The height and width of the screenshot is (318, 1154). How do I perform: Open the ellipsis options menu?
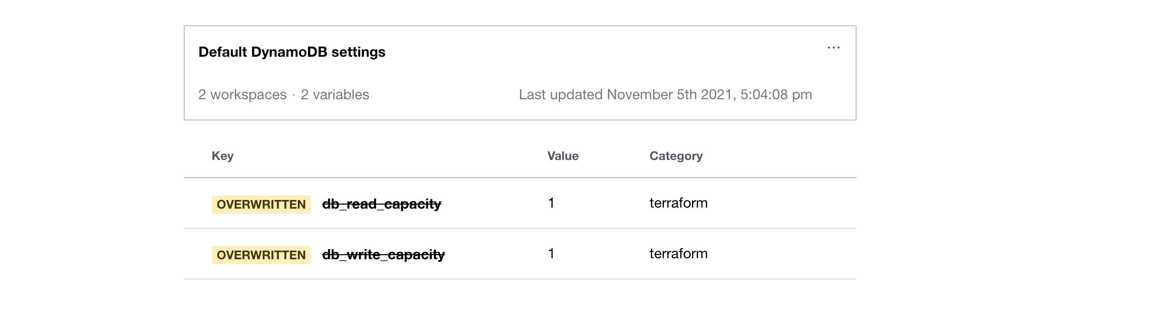[834, 48]
